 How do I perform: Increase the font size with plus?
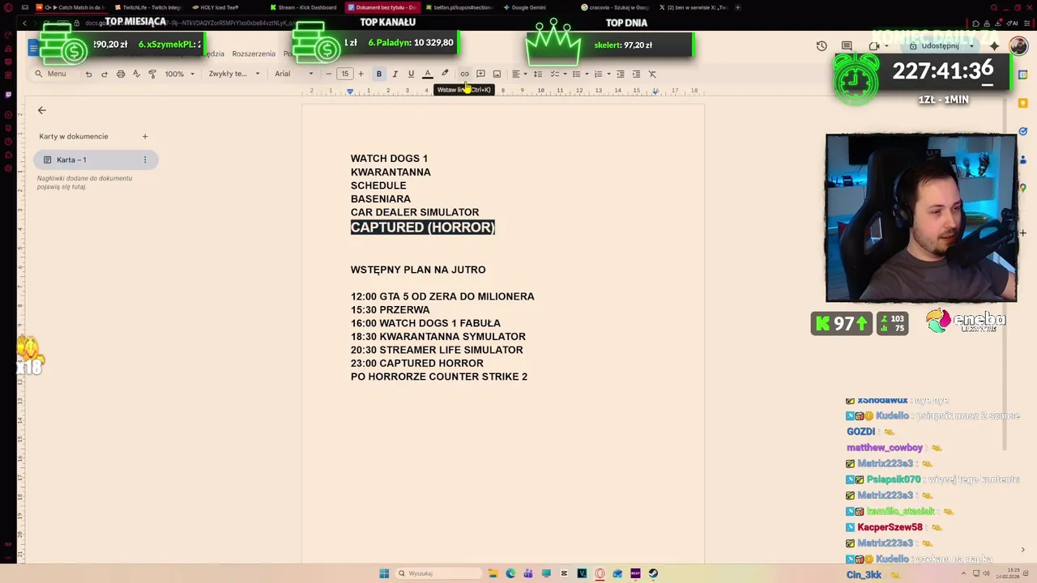361,74
